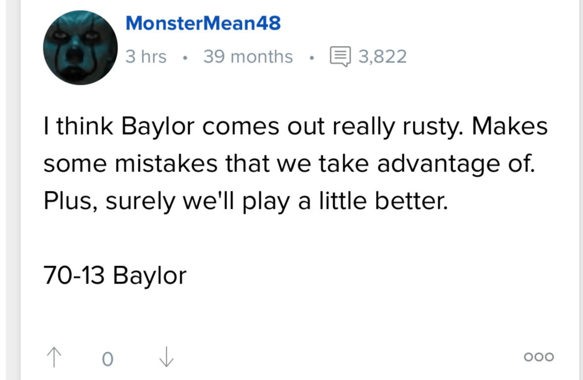Click the line "some mistakes that we take advantage of"
The height and width of the screenshot is (380, 583).
[x=291, y=164]
